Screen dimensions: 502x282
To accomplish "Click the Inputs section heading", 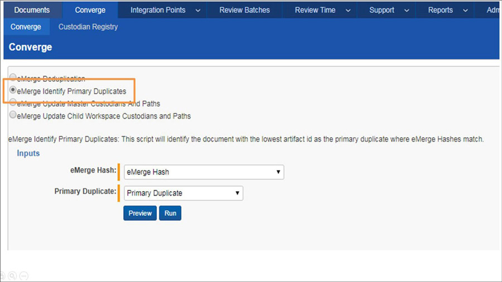I will tap(28, 153).
